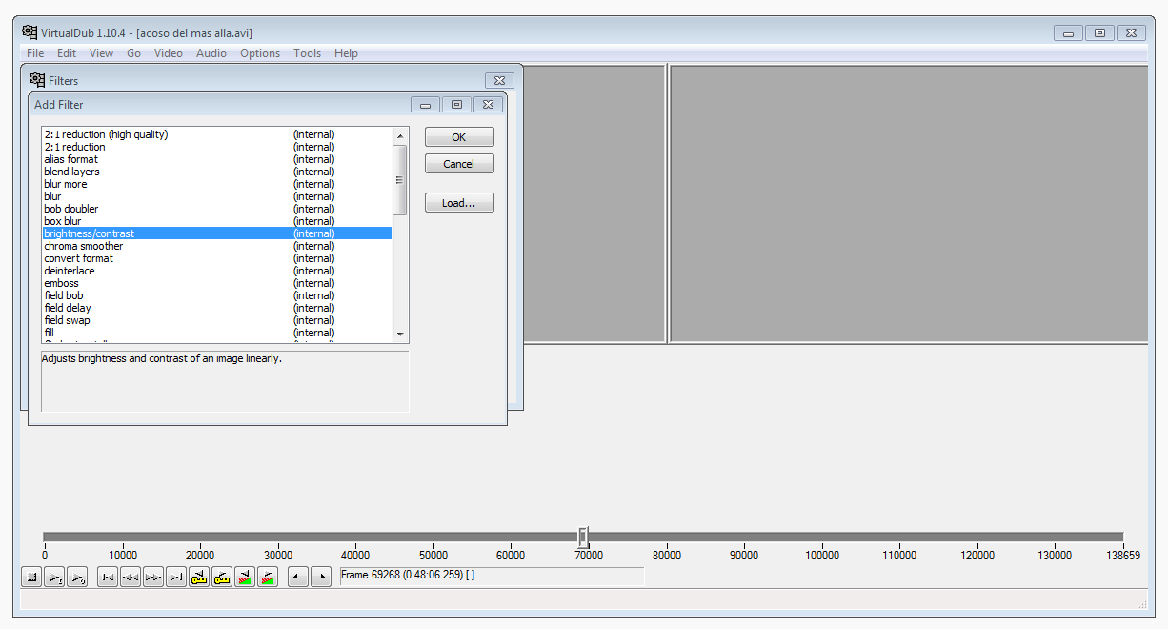Scan forward for scene change
This screenshot has width=1168, height=629.
pos(268,577)
